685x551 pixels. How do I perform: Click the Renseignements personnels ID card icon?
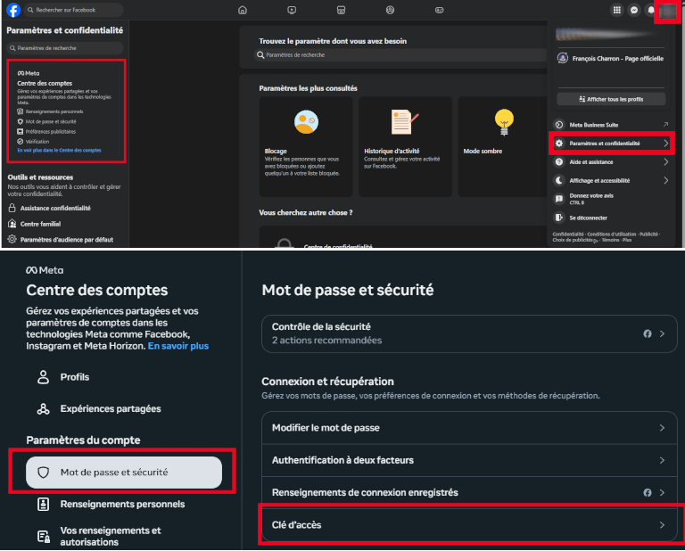43,505
